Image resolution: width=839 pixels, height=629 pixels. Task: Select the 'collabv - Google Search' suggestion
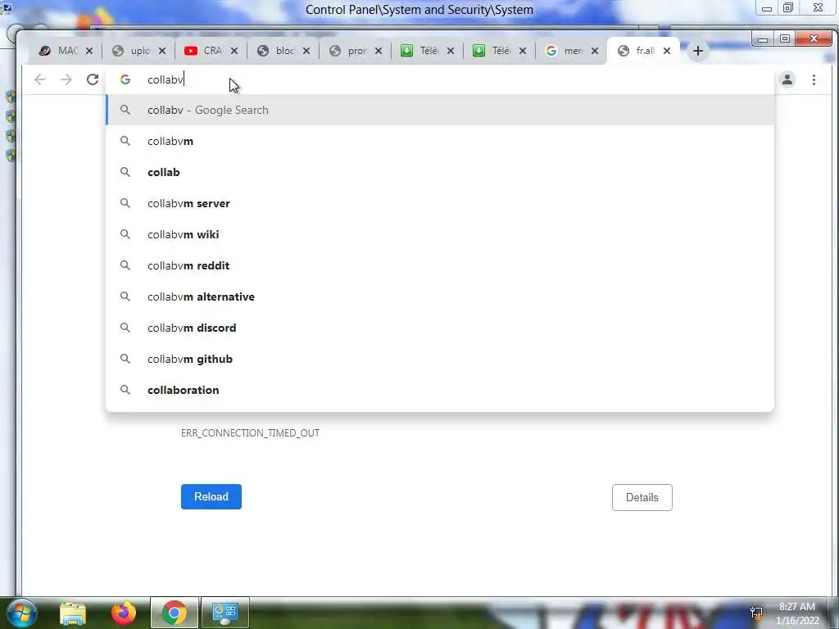tap(440, 111)
